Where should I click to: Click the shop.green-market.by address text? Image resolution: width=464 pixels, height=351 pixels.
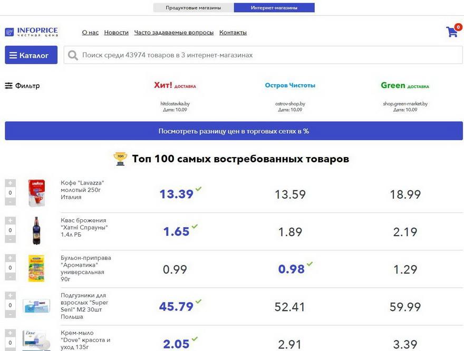pos(405,103)
